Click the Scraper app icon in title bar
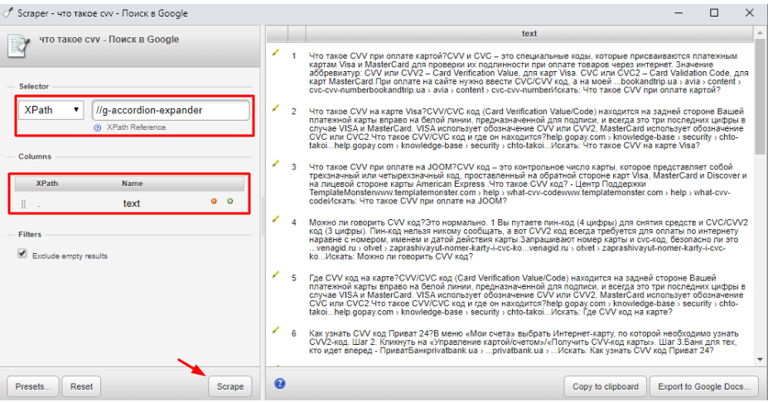768x402 pixels. point(7,12)
